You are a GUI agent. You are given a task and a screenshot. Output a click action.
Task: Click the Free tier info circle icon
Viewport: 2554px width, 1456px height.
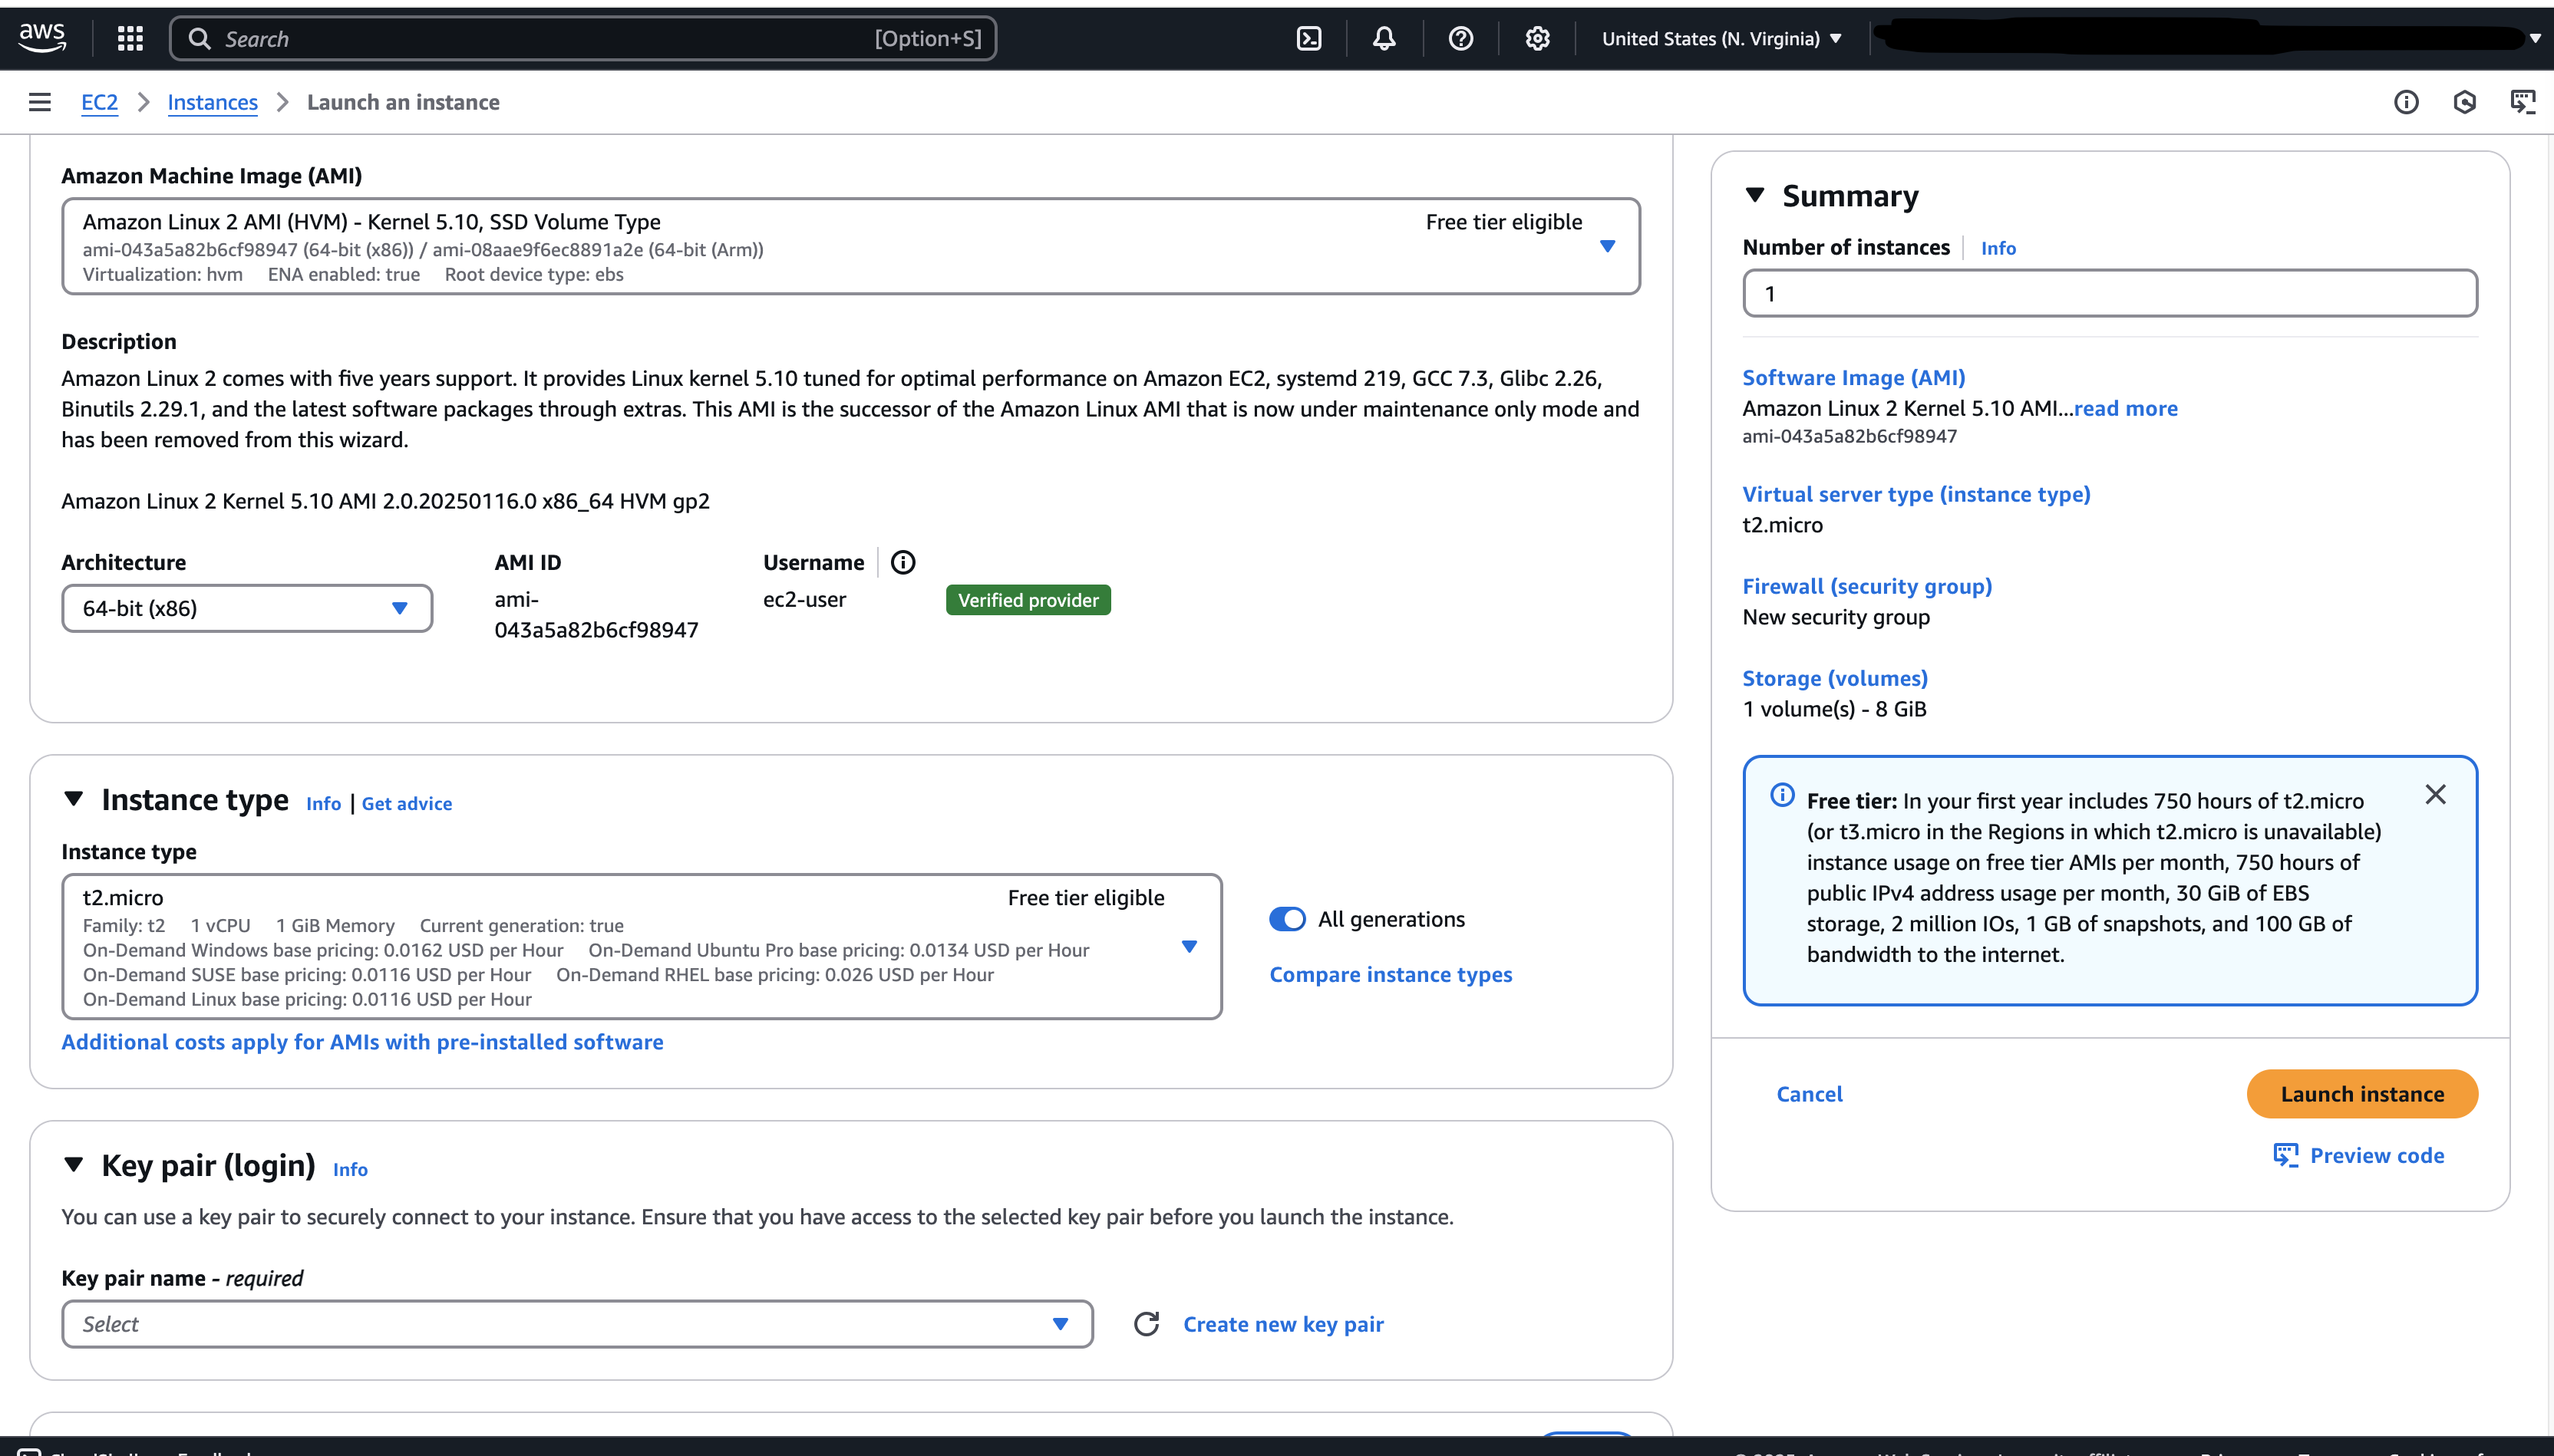(1782, 795)
